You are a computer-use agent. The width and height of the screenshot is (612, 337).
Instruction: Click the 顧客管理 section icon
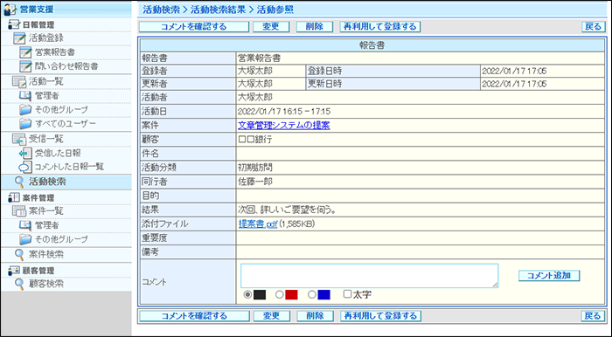13,271
